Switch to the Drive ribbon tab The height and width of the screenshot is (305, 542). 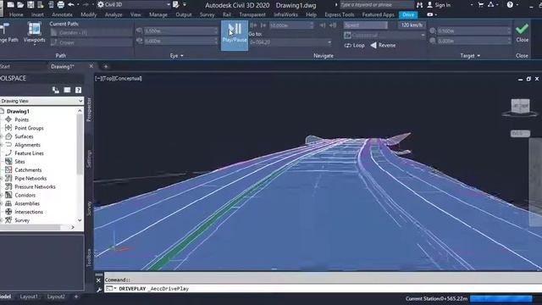point(408,14)
